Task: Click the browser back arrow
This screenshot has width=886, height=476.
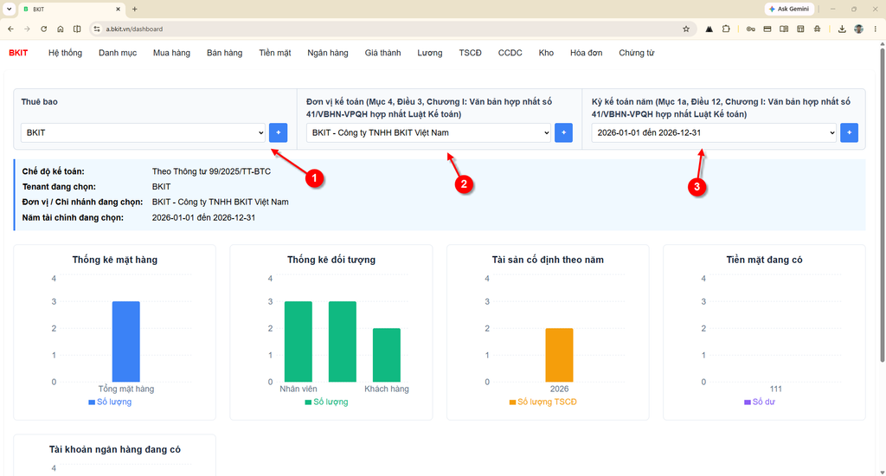Action: coord(10,29)
